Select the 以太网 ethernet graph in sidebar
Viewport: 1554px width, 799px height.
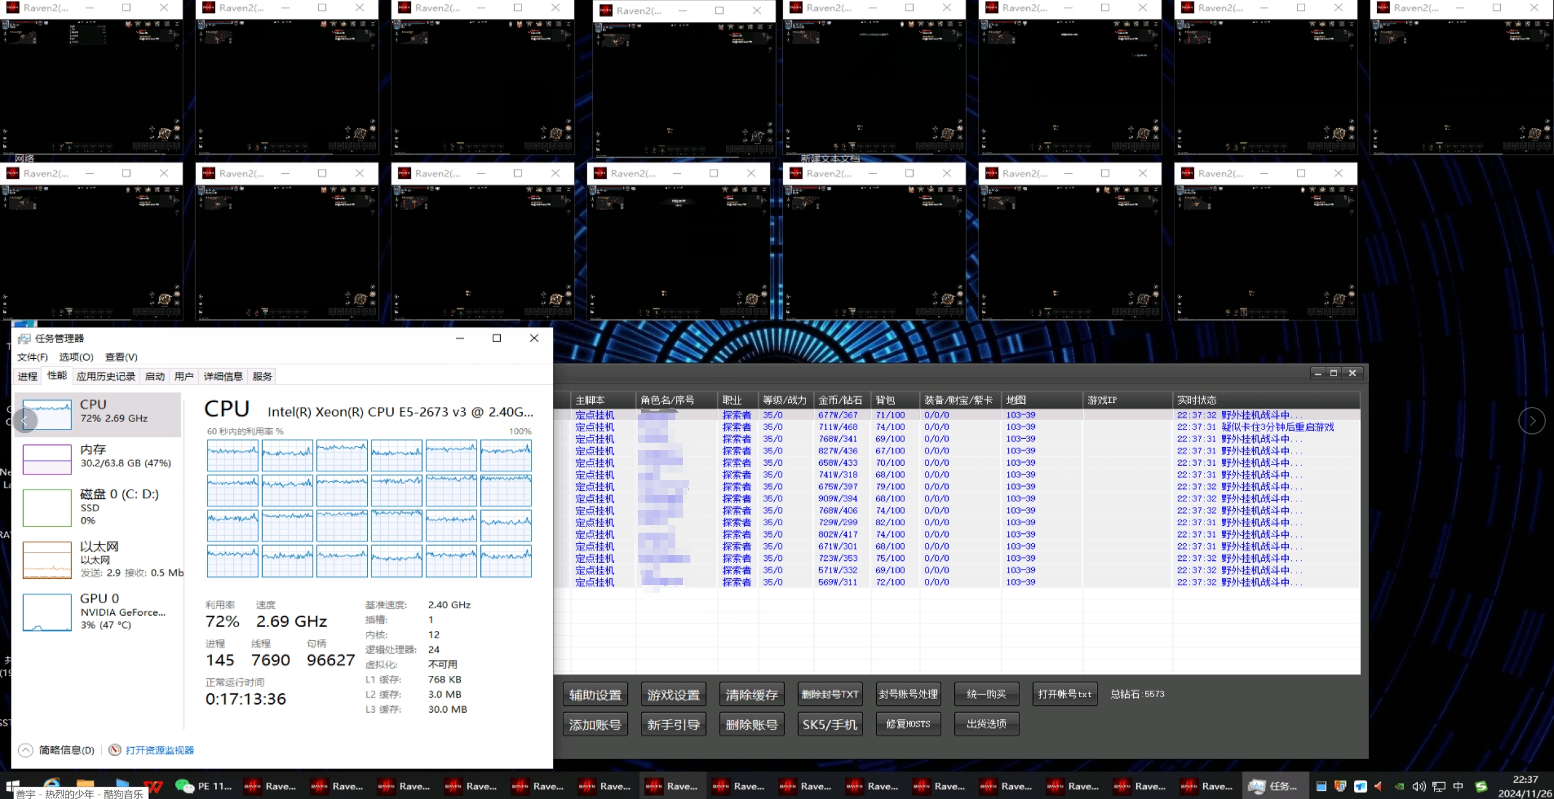(x=47, y=560)
